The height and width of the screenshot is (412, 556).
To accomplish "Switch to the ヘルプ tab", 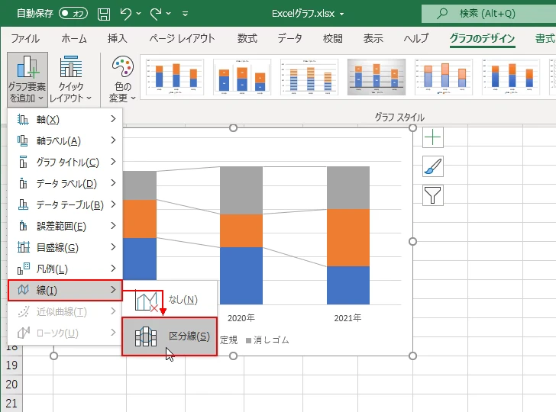I will (416, 38).
